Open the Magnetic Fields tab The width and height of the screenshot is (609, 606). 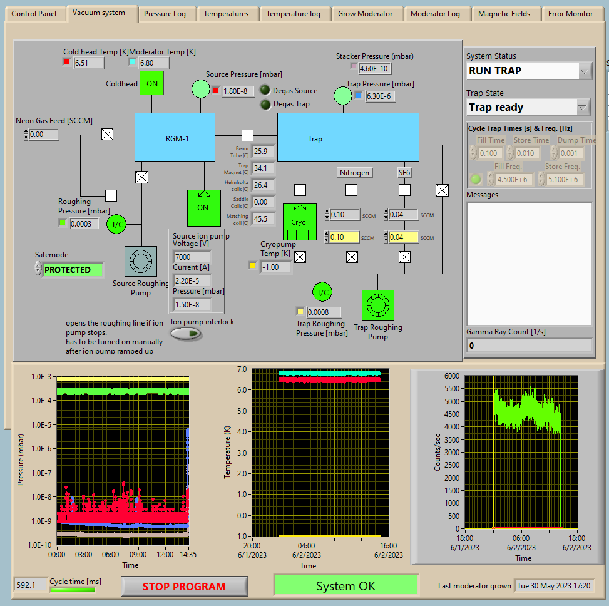(x=504, y=14)
